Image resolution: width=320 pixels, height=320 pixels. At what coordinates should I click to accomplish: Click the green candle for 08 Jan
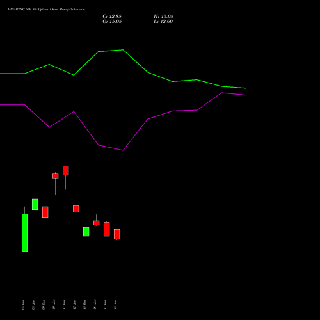(x=35, y=204)
